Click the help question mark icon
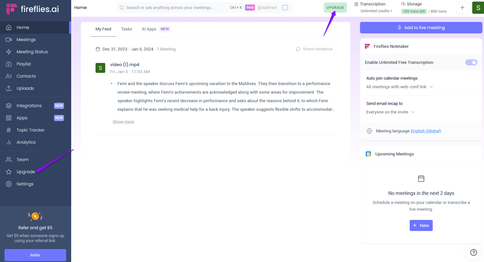Image resolution: width=484 pixels, height=262 pixels. (474, 252)
